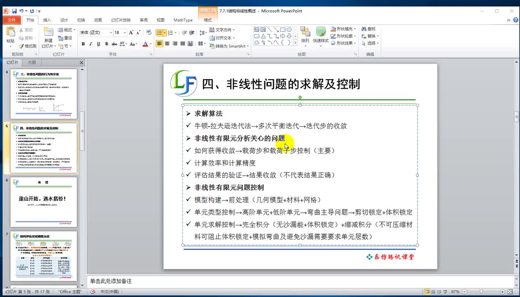Click Decrease Font Size icon
Image resolution: width=520 pixels, height=297 pixels.
(x=138, y=32)
